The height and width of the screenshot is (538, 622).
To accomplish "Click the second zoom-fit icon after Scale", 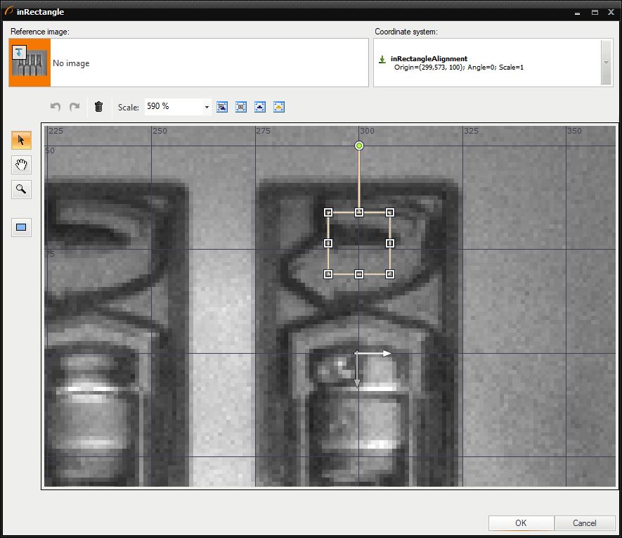I will 241,107.
